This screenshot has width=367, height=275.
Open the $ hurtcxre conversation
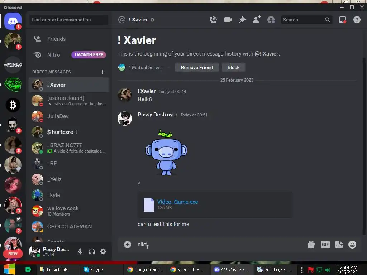[x=69, y=132]
